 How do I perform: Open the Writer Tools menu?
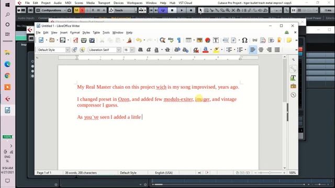(x=106, y=32)
